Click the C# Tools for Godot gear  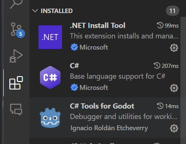point(174,128)
